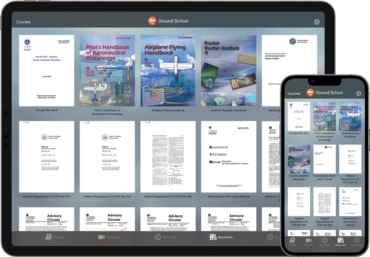
Task: Open 14 CFR Part 93 document on iPad
Action: tap(168, 157)
